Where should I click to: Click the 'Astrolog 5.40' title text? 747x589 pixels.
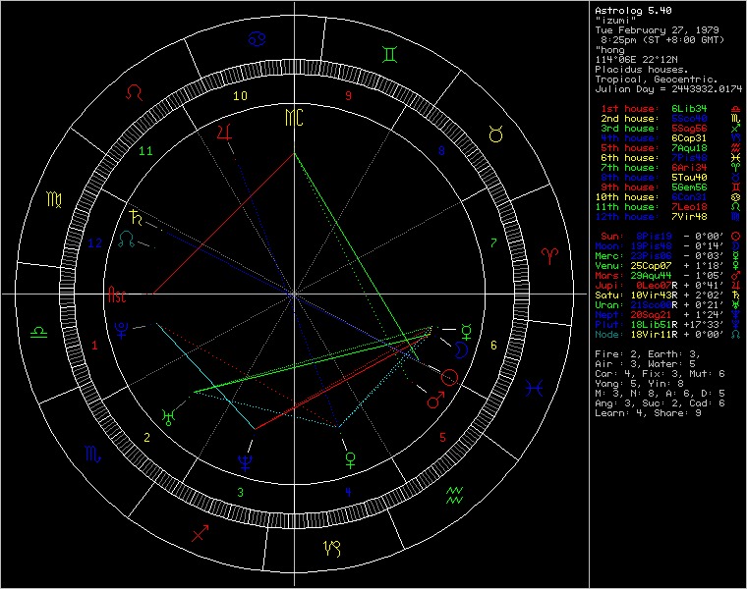(x=633, y=11)
